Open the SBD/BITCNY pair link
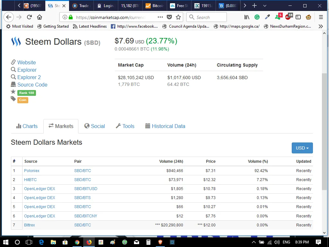Image resolution: width=329 pixels, height=247 pixels. [85, 216]
